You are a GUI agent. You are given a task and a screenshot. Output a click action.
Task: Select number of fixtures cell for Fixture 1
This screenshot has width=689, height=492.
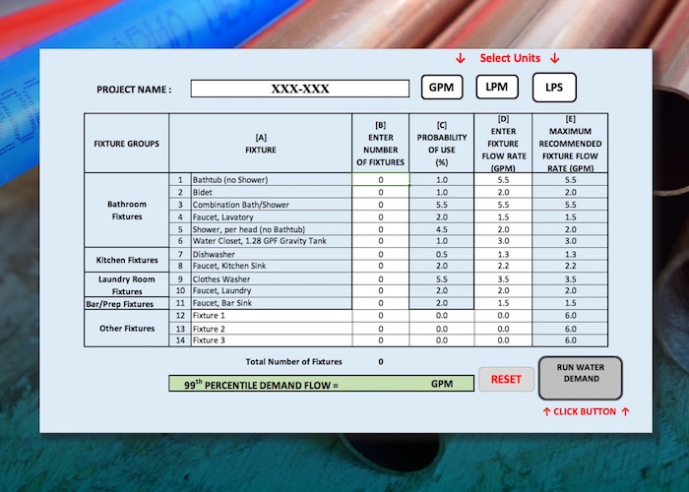pyautogui.click(x=381, y=316)
